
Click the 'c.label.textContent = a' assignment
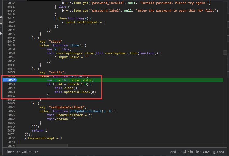(84, 22)
